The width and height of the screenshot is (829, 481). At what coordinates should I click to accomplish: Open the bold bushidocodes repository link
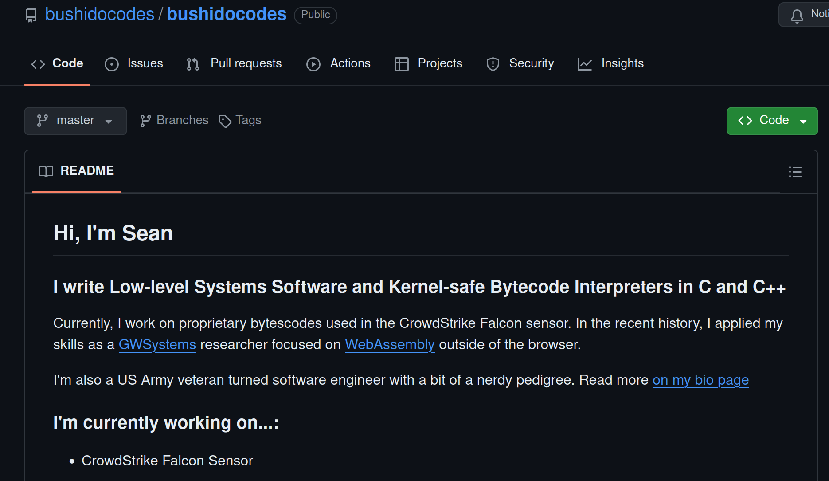click(x=227, y=14)
